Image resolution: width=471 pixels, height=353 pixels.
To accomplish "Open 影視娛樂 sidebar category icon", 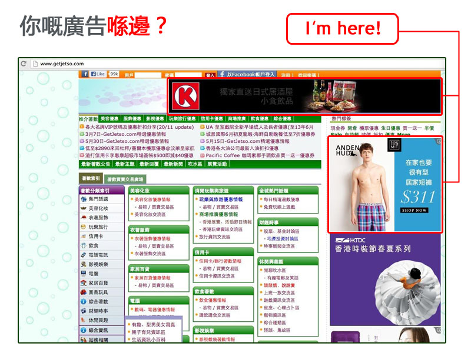I will 84,264.
